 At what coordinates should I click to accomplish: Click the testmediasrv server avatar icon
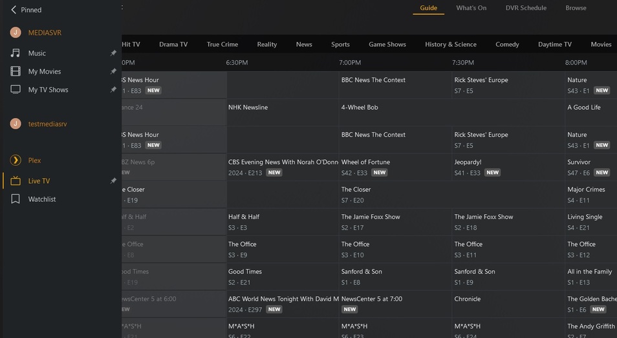coord(16,124)
